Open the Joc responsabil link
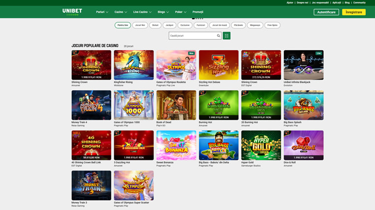 (x=320, y=2)
